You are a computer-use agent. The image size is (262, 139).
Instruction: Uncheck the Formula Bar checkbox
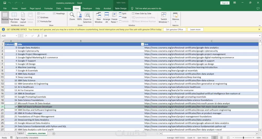click(x=39, y=22)
